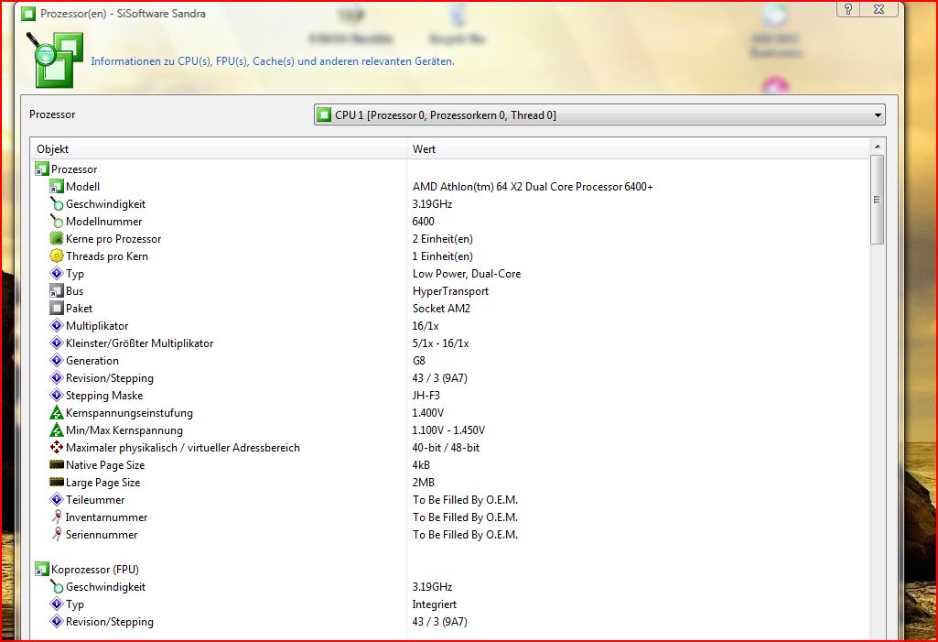The width and height of the screenshot is (938, 642).
Task: Click the Modell row icon
Action: [56, 187]
